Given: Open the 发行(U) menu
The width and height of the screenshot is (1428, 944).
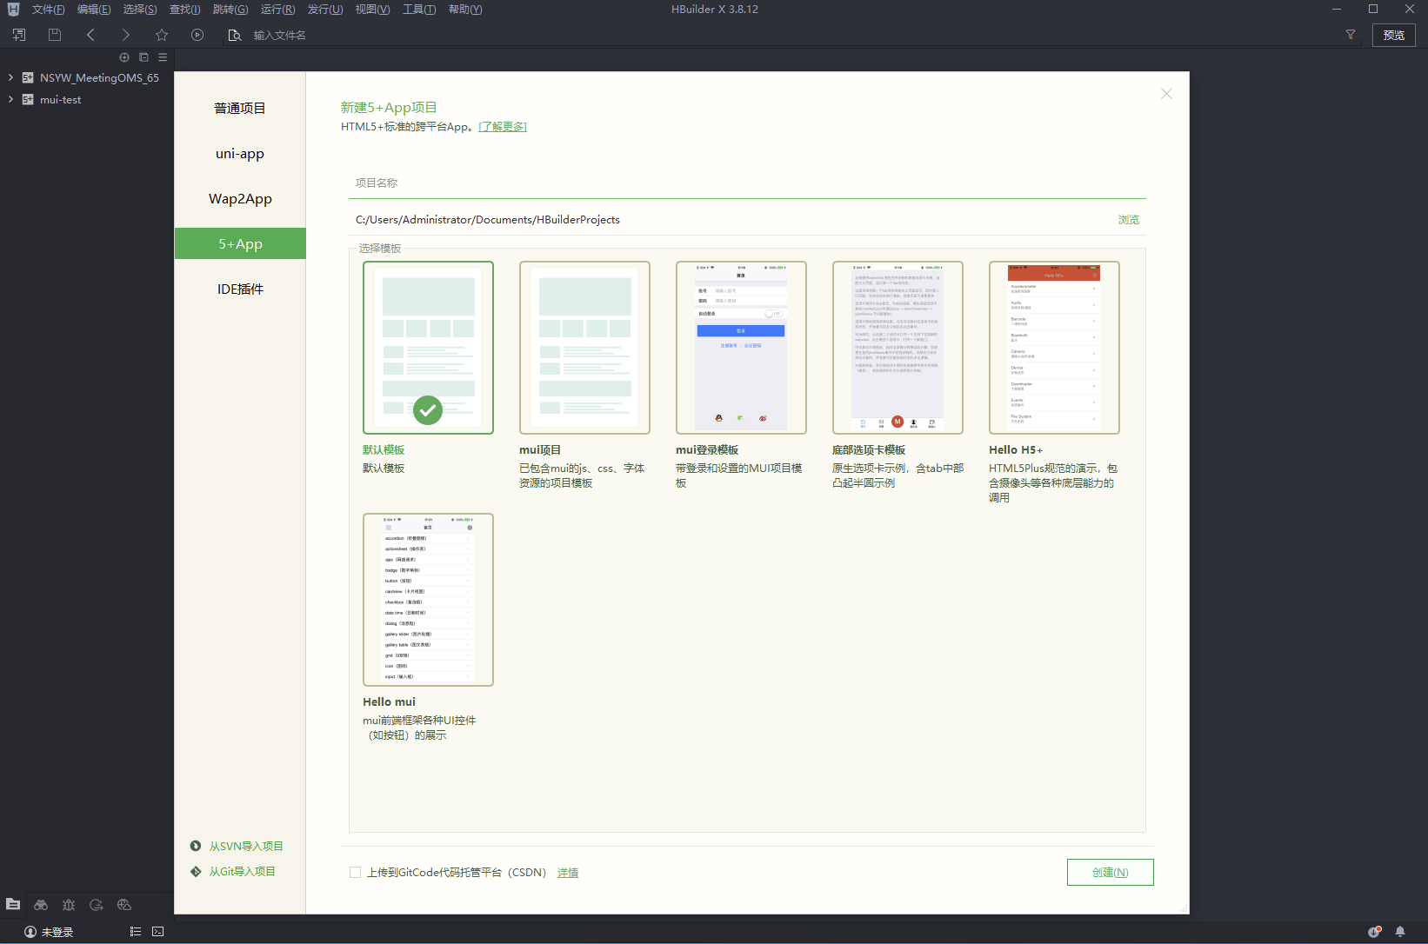Looking at the screenshot, I should [x=325, y=10].
